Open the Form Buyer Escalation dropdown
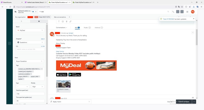The height and width of the screenshot is (110, 204). click(x=29, y=61)
